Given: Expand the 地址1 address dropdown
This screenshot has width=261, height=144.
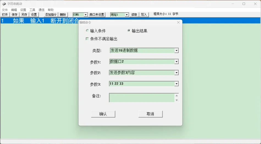Looking at the screenshot, I should (127, 15).
